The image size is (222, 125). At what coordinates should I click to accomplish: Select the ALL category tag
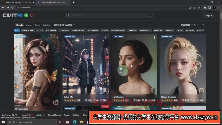[x=17, y=31]
